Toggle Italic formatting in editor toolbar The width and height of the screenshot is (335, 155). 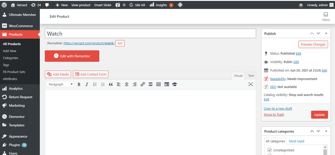tap(87, 84)
